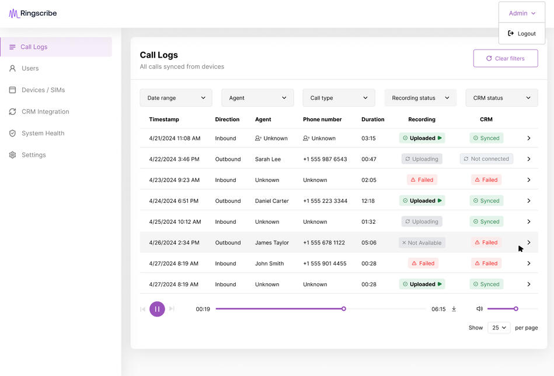Skip to next recording
Image resolution: width=554 pixels, height=376 pixels.
tap(172, 309)
